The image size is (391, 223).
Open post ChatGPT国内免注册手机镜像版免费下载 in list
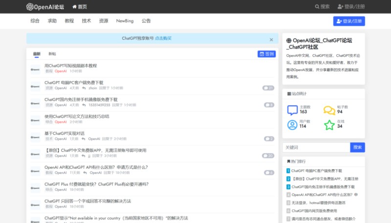tap(81, 100)
